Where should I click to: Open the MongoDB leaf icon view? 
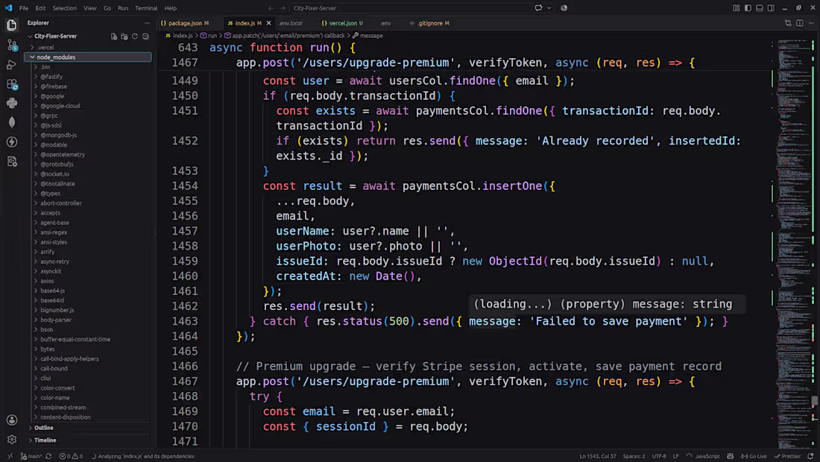pyautogui.click(x=11, y=122)
